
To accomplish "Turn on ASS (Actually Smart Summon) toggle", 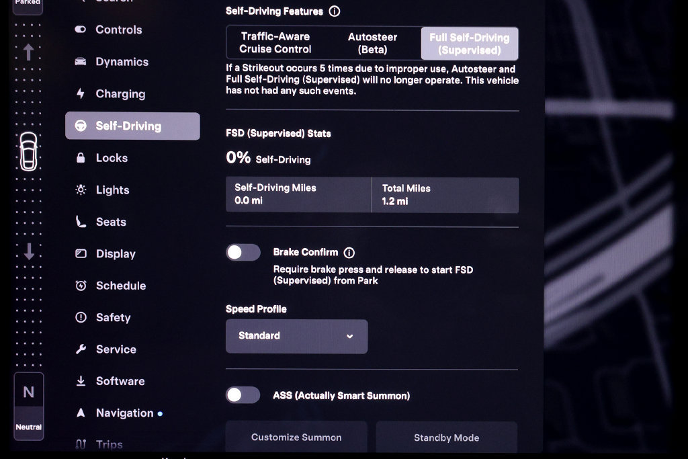I will 243,395.
